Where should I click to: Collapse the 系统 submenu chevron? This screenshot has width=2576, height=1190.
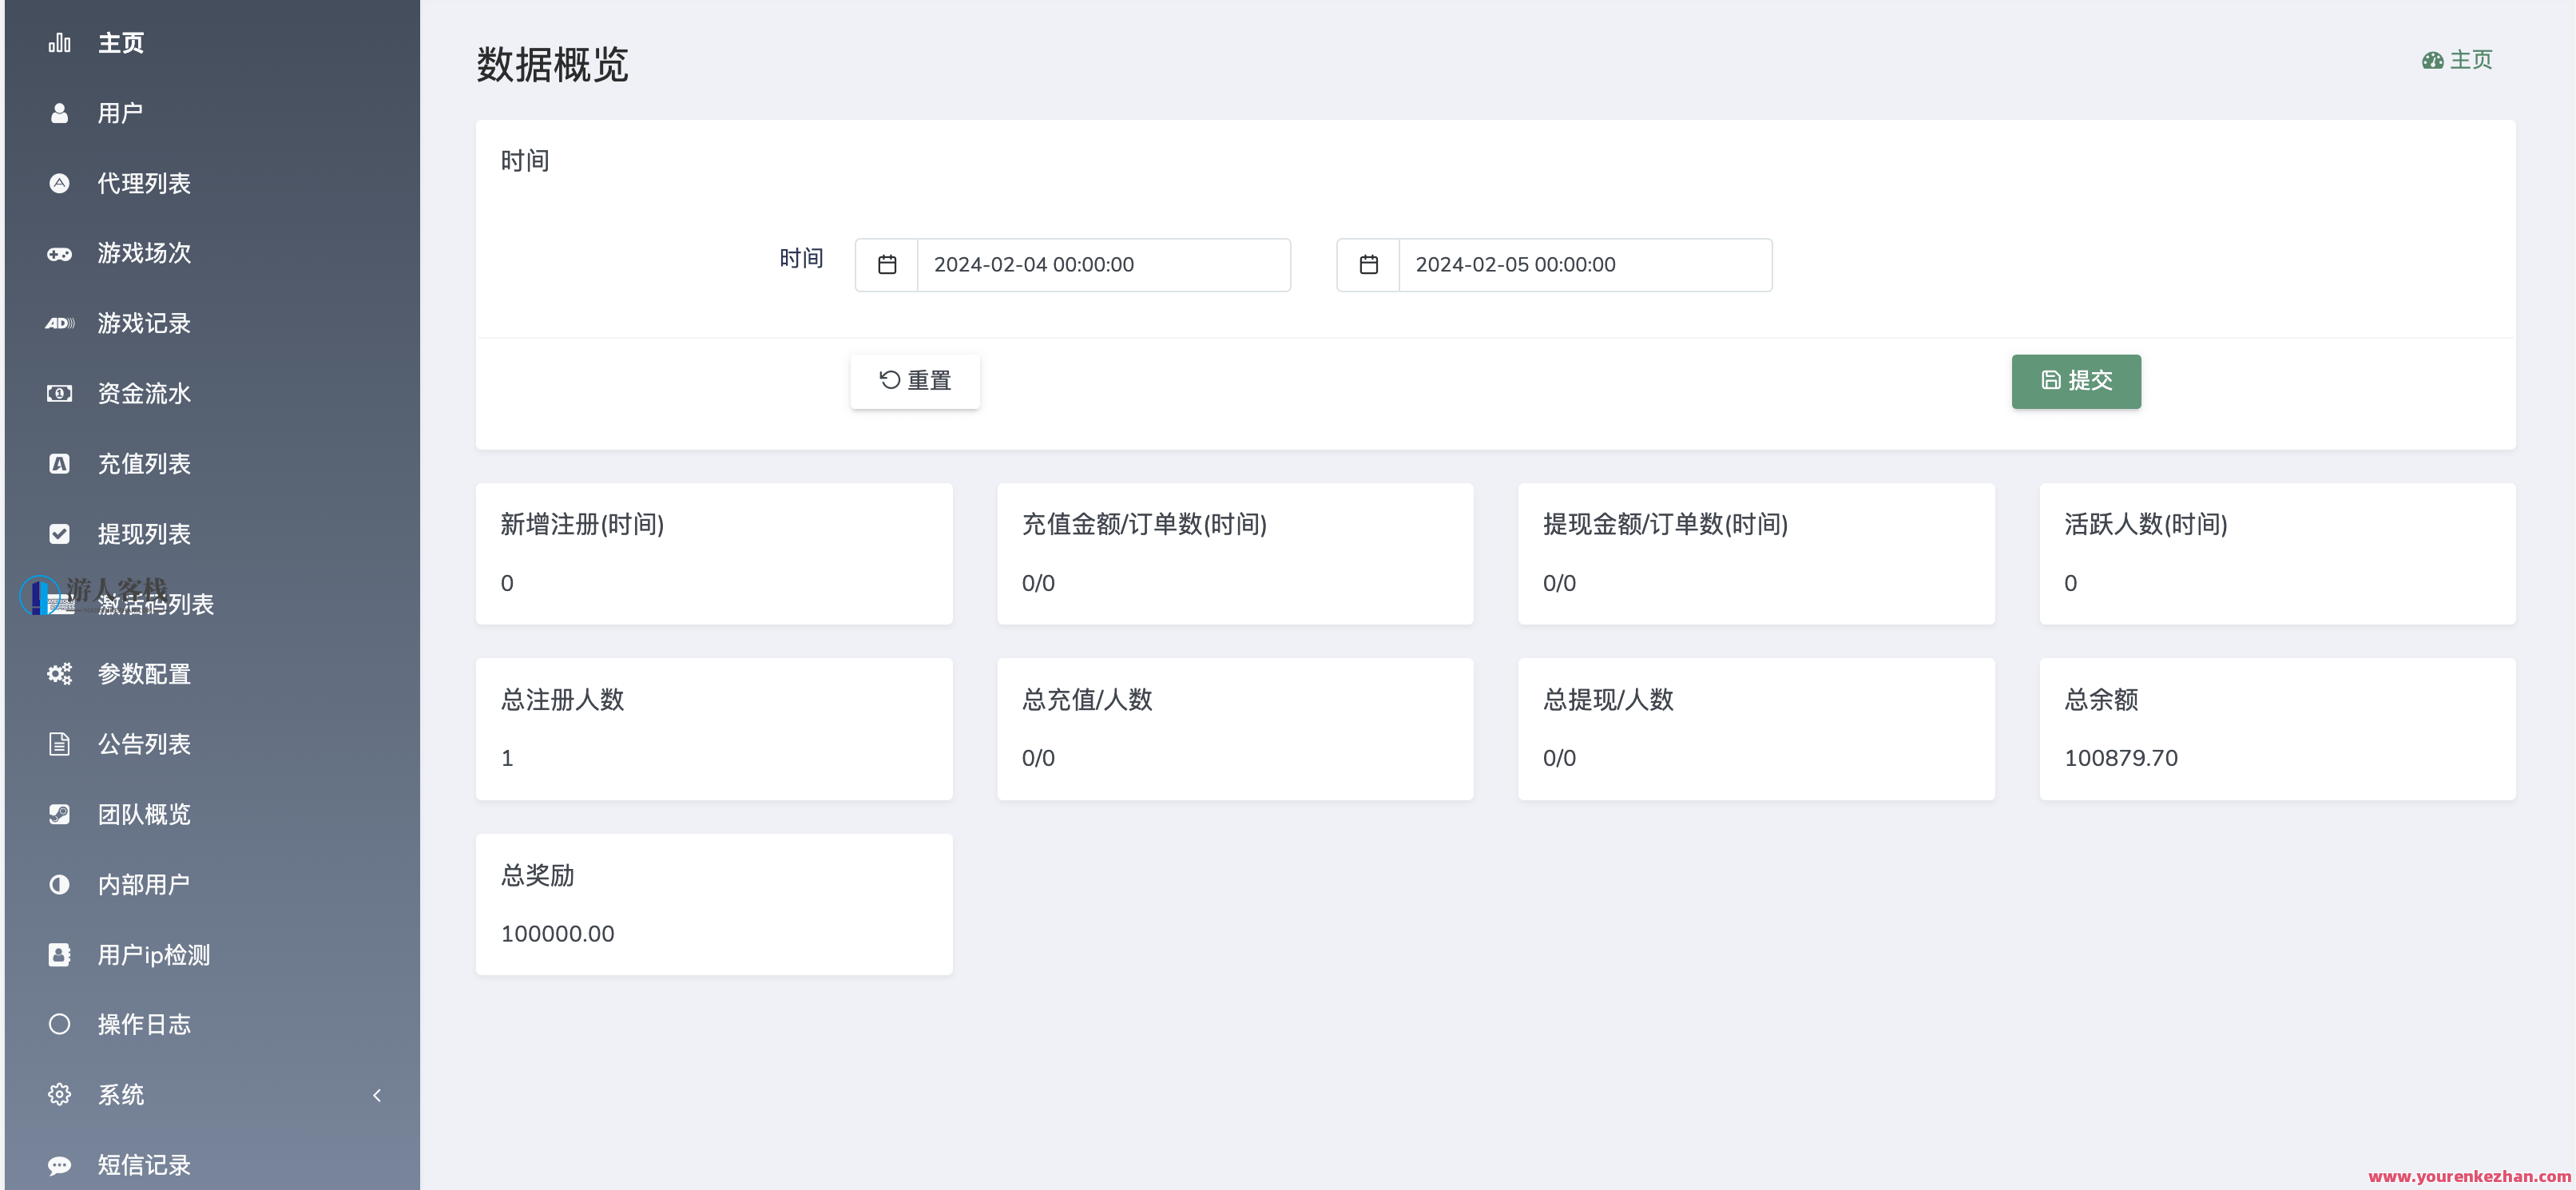(x=377, y=1095)
